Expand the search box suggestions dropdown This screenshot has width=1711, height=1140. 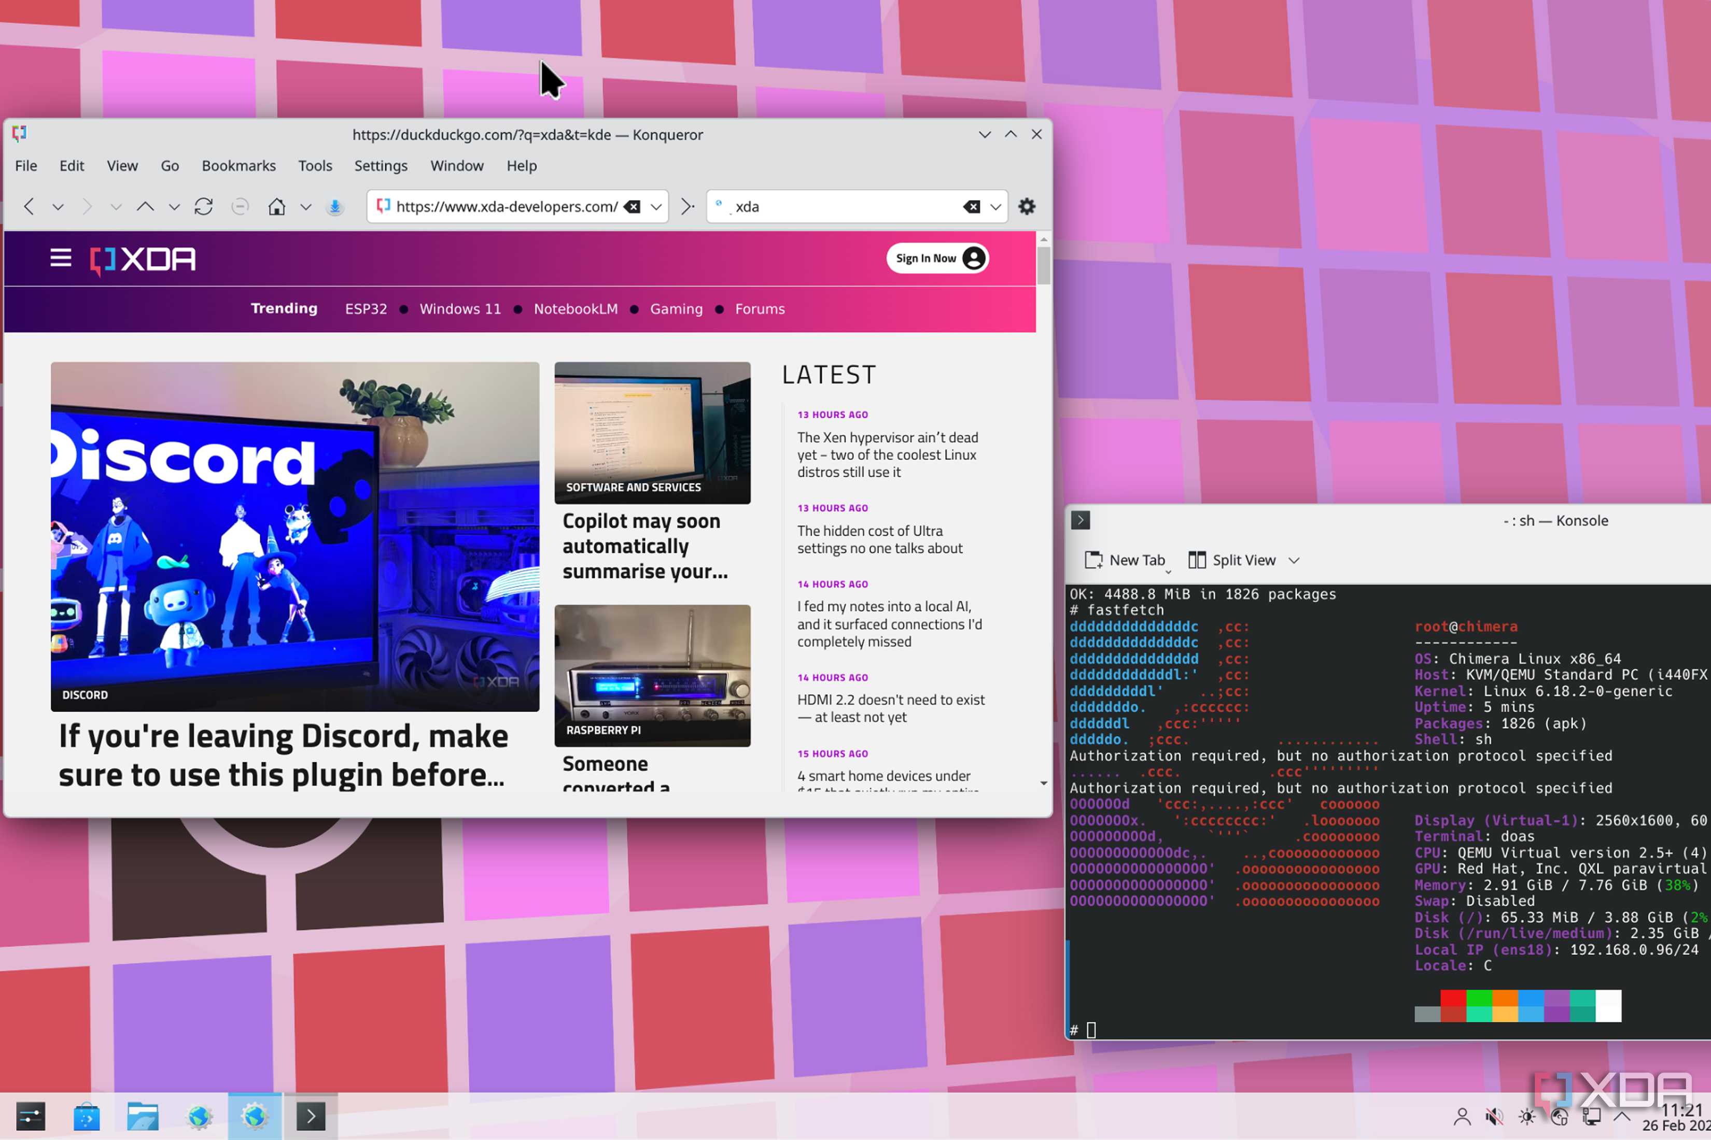tap(996, 207)
